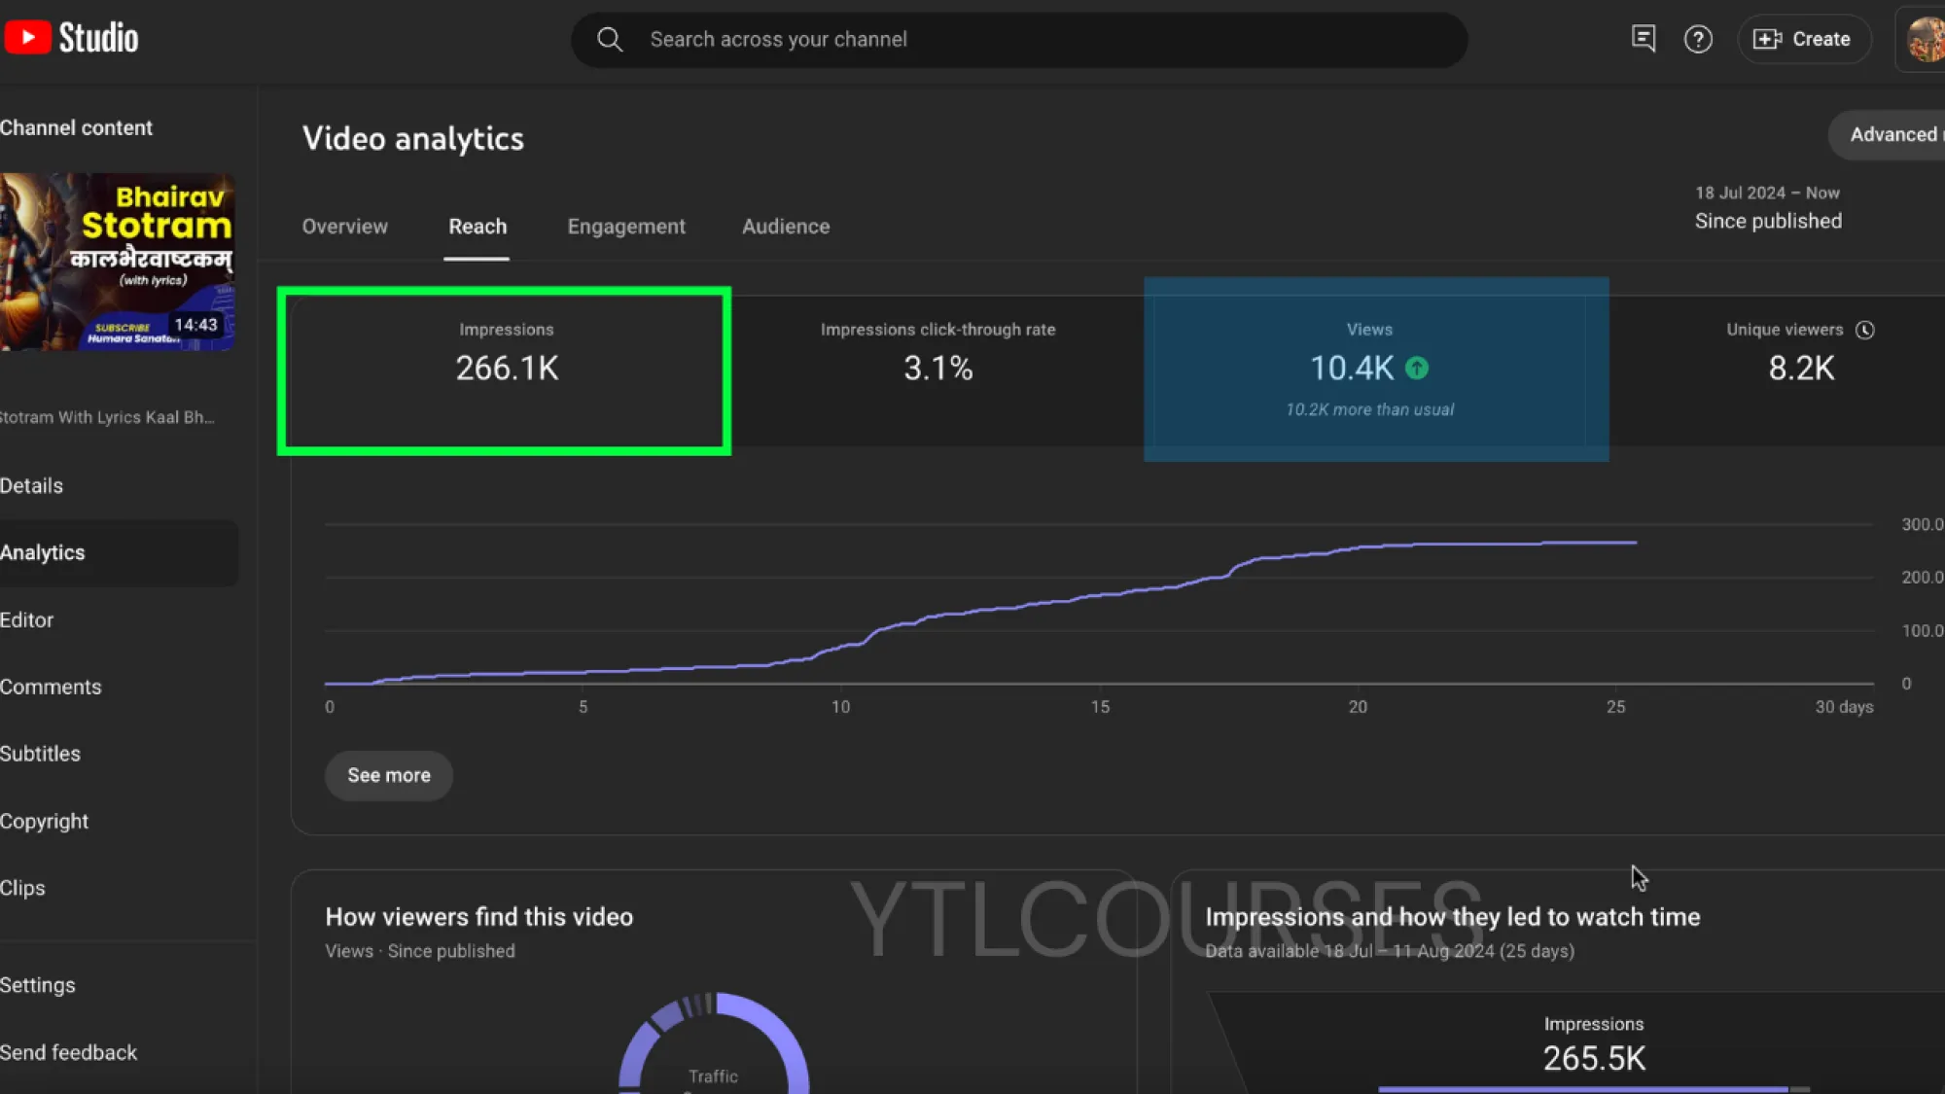Viewport: 1945px width, 1094px height.
Task: Click the green increase arrow on Views
Action: click(x=1417, y=369)
